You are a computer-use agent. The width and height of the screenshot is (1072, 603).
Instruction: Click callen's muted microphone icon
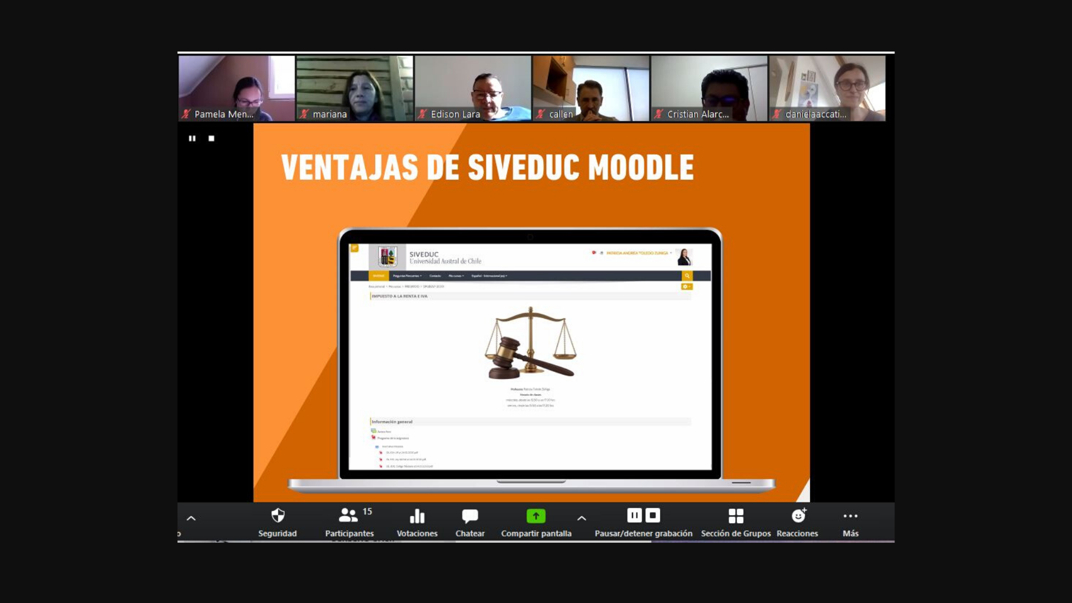pos(540,114)
